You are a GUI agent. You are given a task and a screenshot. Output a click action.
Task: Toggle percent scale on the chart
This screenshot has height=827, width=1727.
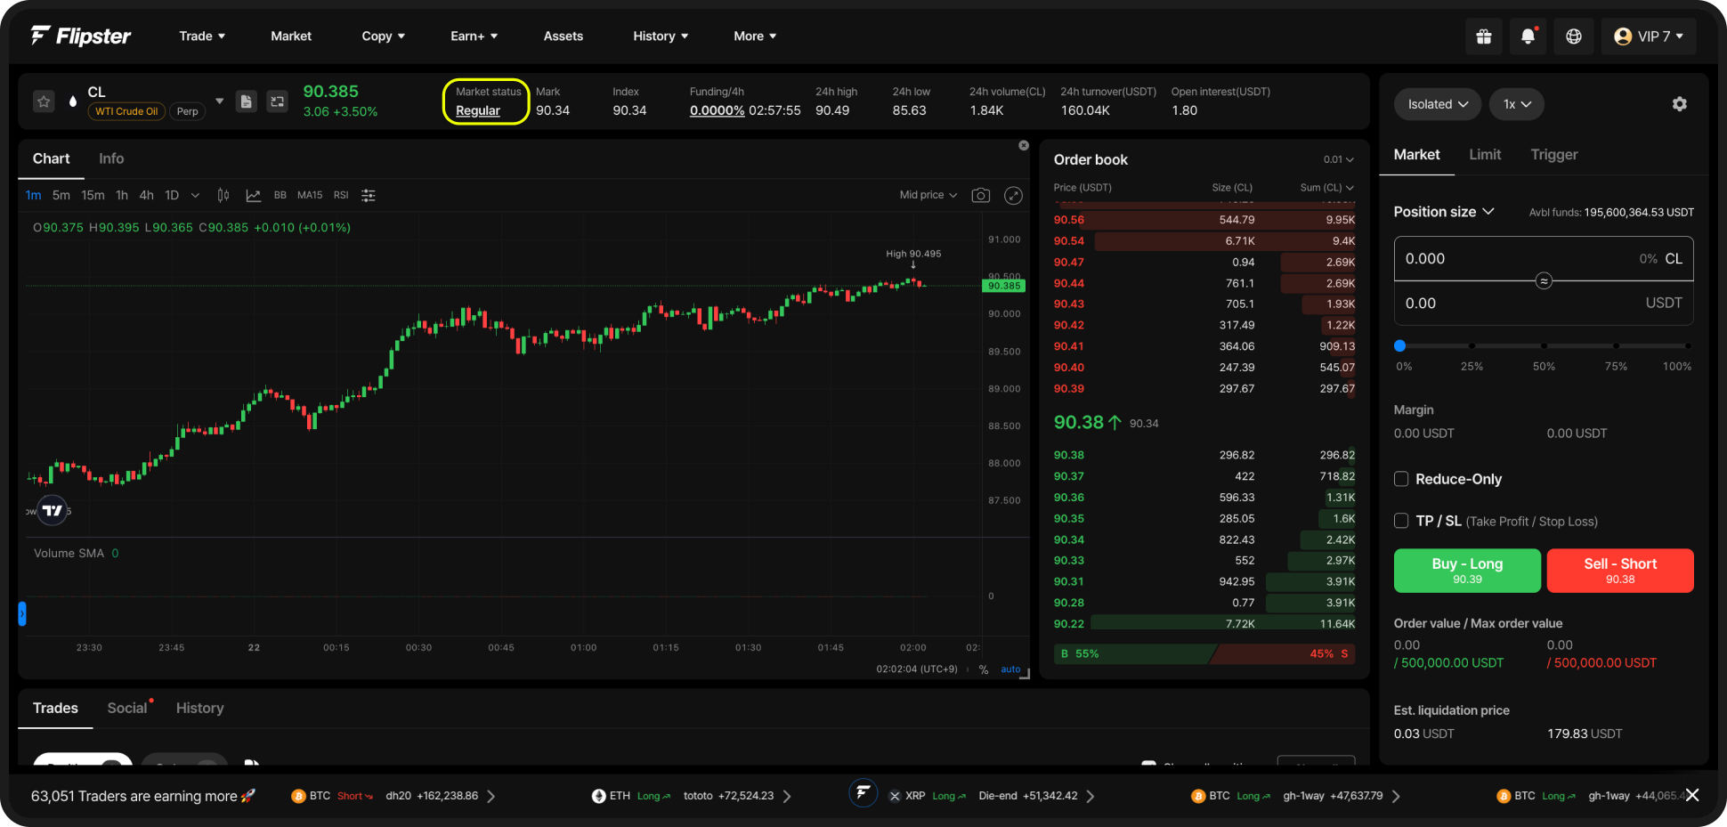(984, 669)
